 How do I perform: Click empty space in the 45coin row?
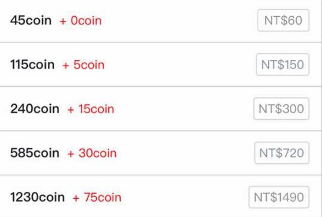coord(179,20)
